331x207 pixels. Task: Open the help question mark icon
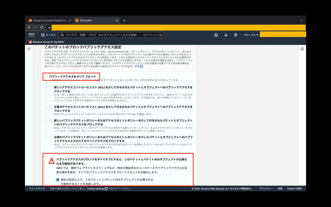point(235,35)
